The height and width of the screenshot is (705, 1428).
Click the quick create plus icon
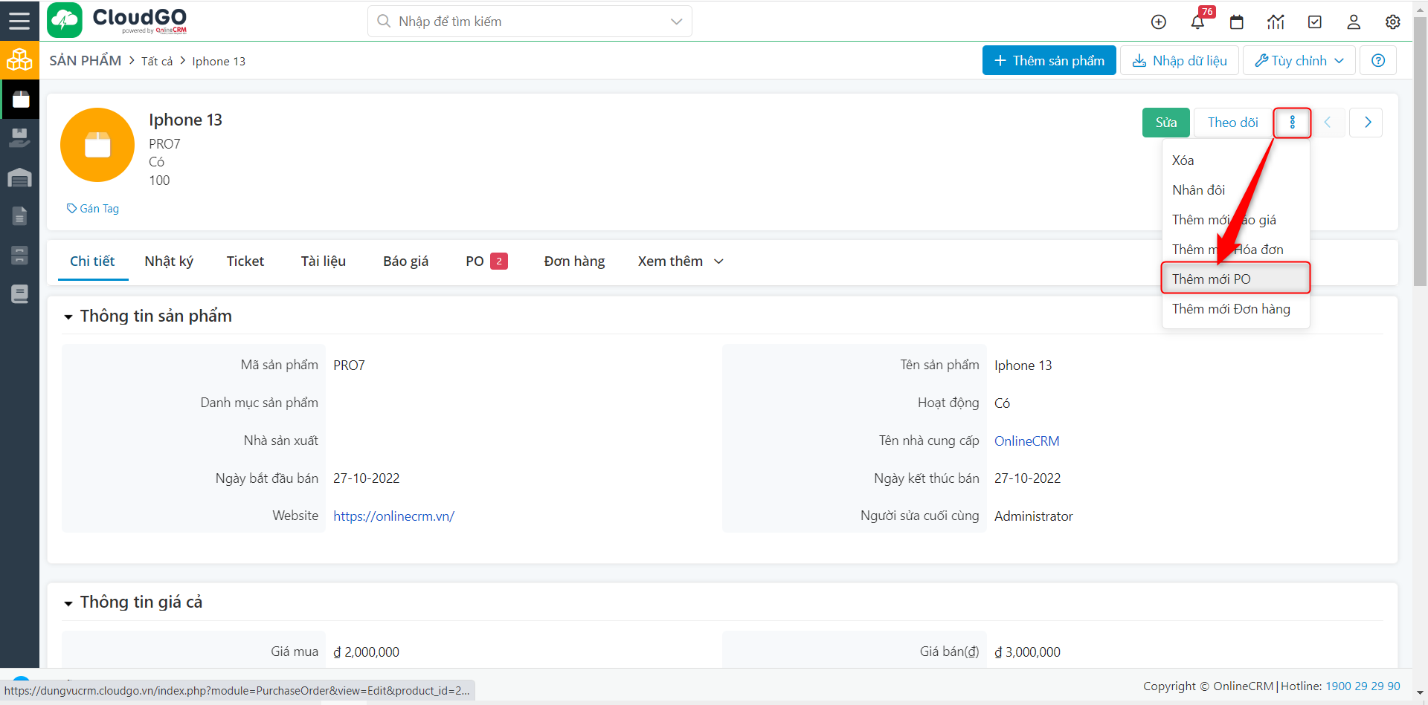point(1159,22)
